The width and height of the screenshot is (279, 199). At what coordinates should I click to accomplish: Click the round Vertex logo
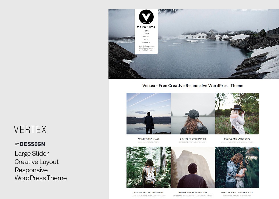pyautogui.click(x=146, y=17)
